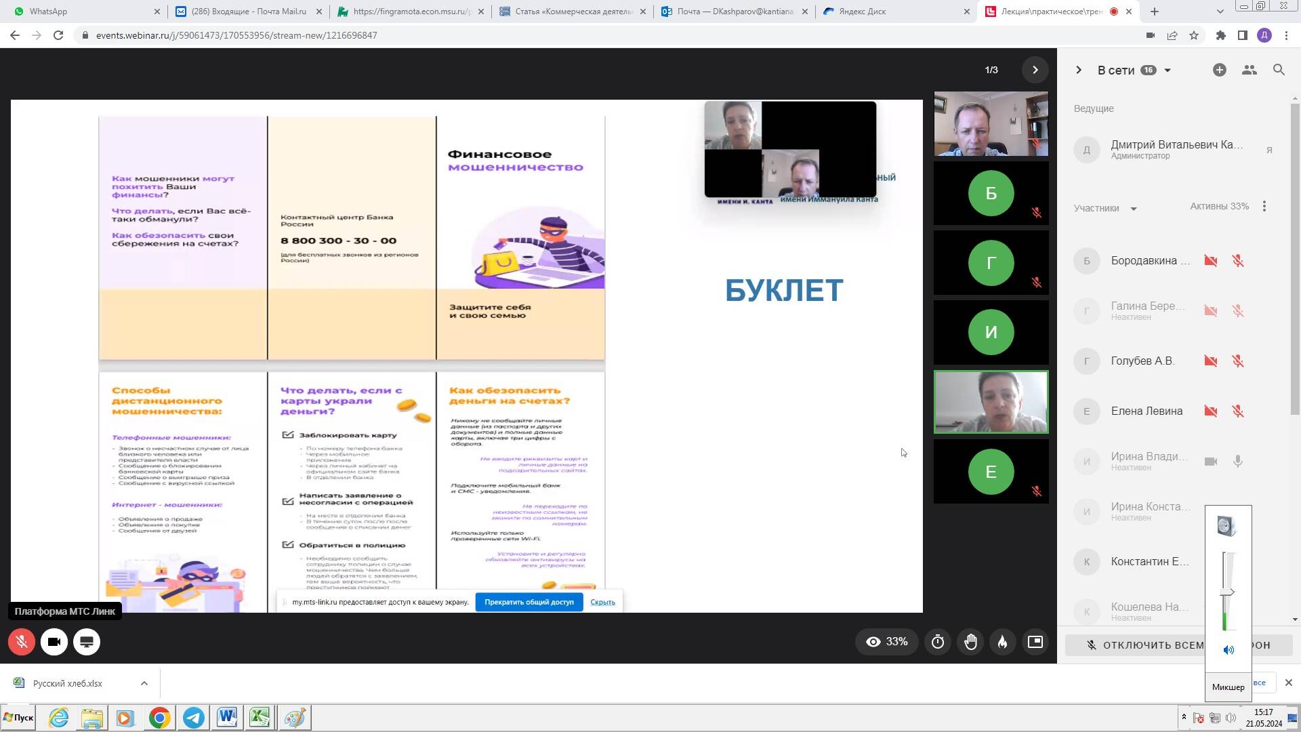Click the address bar URL
Screen dimensions: 1301x732
coord(236,35)
